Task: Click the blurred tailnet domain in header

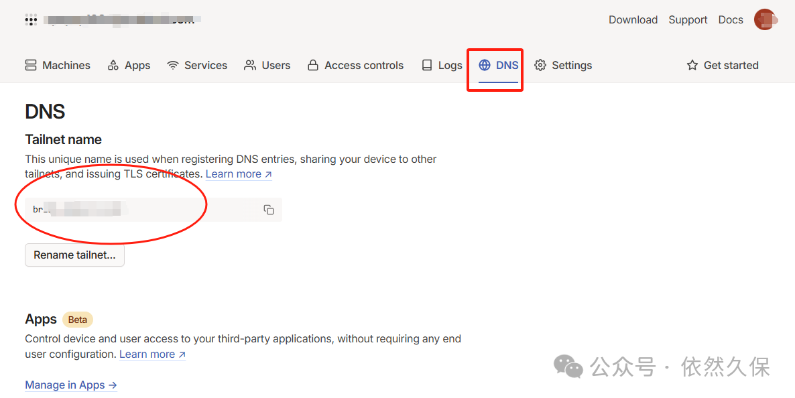Action: pos(122,20)
